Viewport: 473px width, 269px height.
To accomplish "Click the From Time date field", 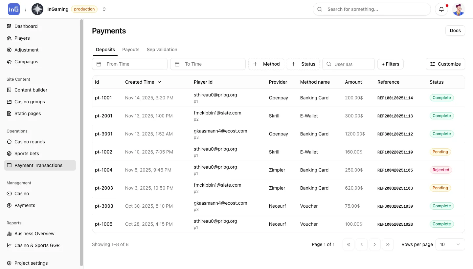I will 130,64.
